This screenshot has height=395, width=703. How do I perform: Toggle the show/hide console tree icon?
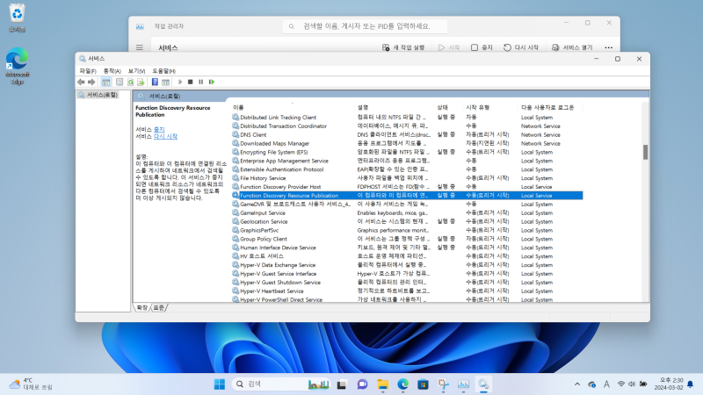[x=105, y=82]
